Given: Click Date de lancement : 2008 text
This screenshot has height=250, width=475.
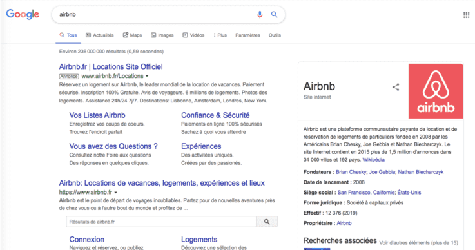Looking at the screenshot, I should [x=334, y=182].
